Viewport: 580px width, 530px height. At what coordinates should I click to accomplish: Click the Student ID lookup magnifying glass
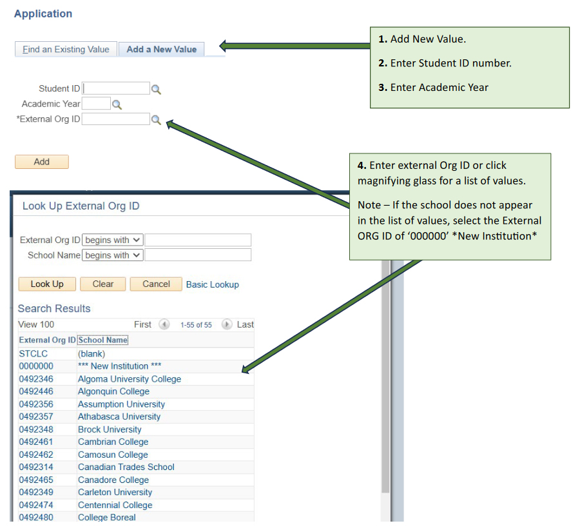pos(156,89)
